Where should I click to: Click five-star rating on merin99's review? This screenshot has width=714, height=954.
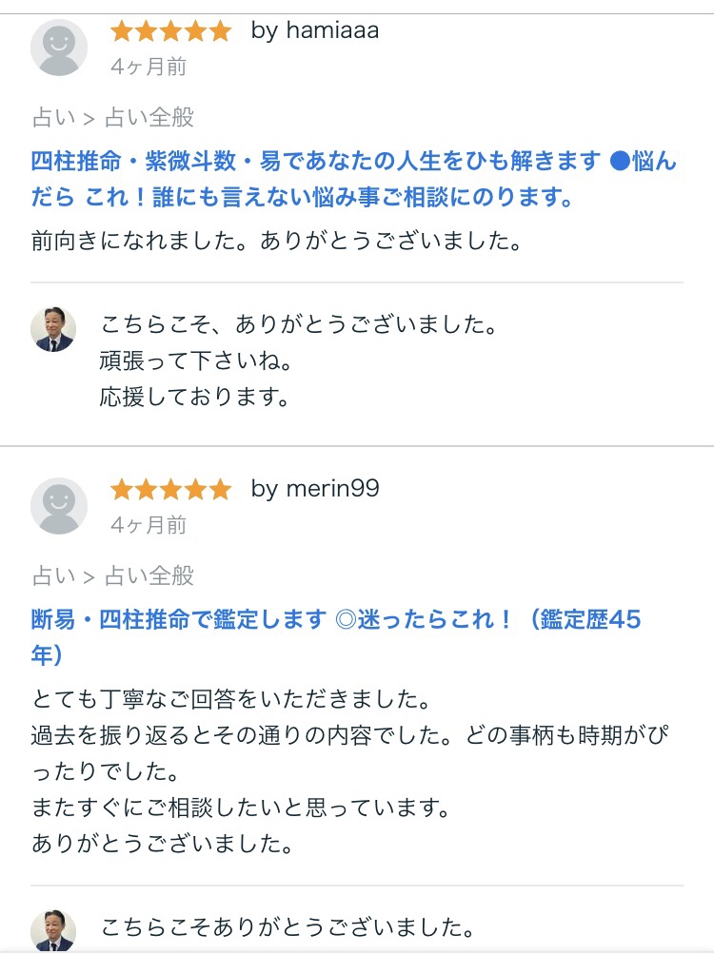pyautogui.click(x=170, y=490)
